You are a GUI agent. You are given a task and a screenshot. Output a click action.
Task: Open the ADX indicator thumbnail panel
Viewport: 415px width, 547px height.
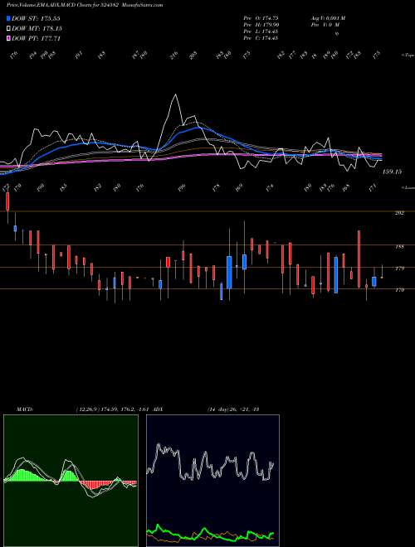click(x=212, y=481)
